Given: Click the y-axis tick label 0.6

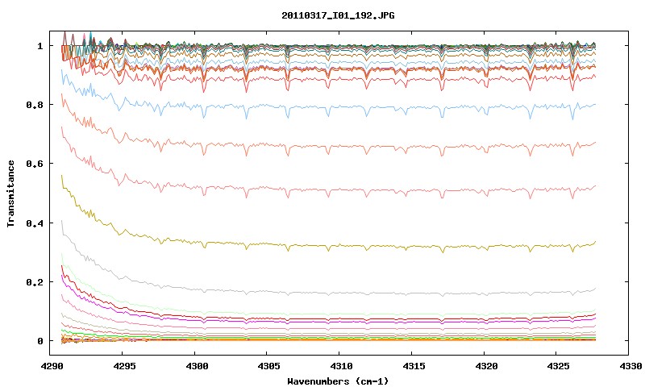Looking at the screenshot, I should point(35,164).
